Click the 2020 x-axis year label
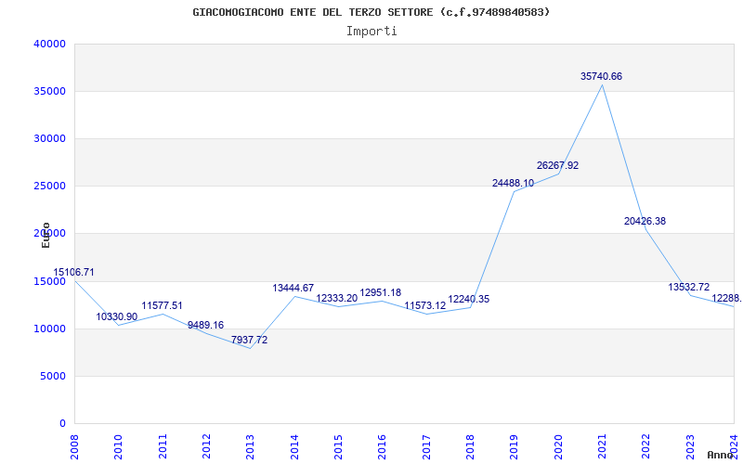 click(558, 446)
